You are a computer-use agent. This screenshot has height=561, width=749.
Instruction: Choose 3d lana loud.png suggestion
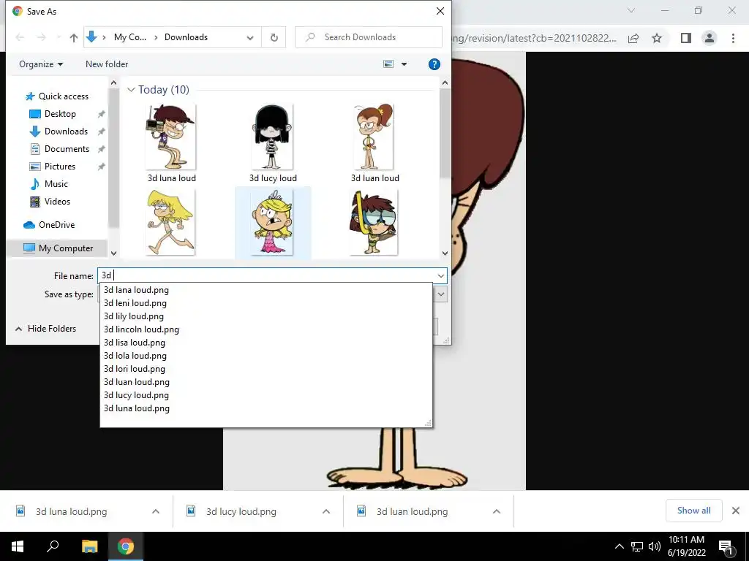136,290
